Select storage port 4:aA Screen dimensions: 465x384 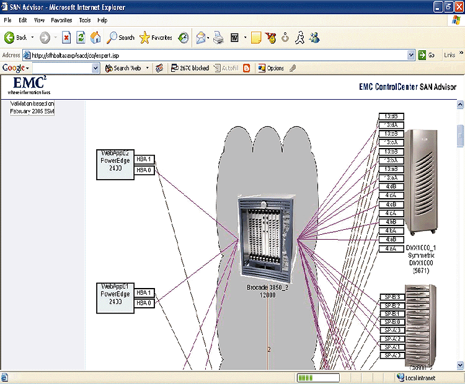tap(391, 249)
